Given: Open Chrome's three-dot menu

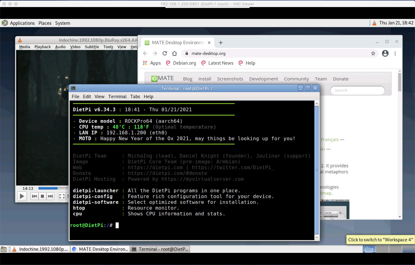Looking at the screenshot, I should pos(395,53).
